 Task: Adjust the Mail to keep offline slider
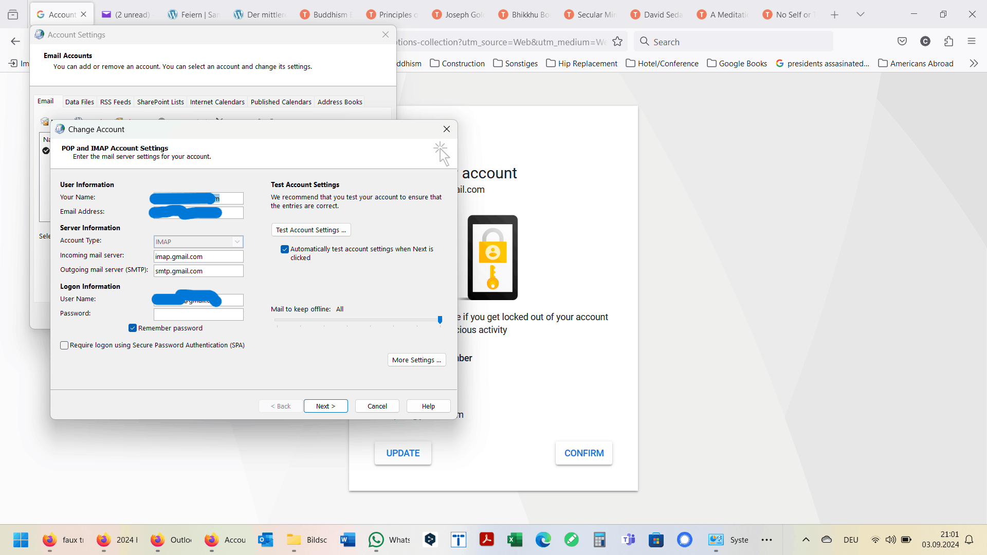(x=440, y=320)
